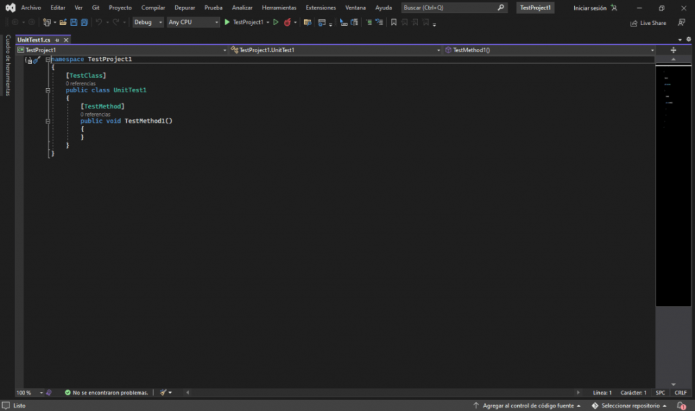Image resolution: width=695 pixels, height=411 pixels.
Task: Expand the TestMethod1() member dropdown
Action: click(x=652, y=50)
